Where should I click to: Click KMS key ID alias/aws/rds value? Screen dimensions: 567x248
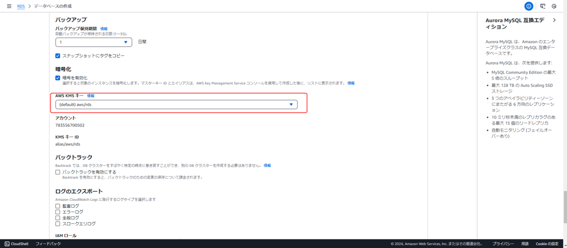[x=68, y=144]
